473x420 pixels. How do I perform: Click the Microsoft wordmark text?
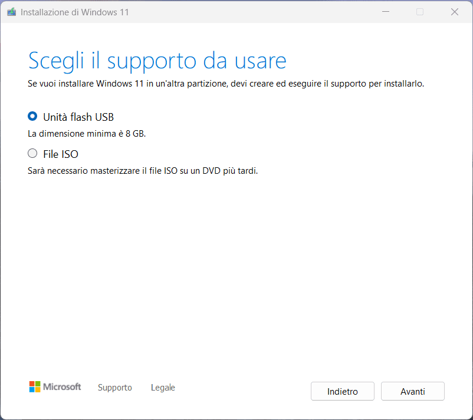[62, 387]
